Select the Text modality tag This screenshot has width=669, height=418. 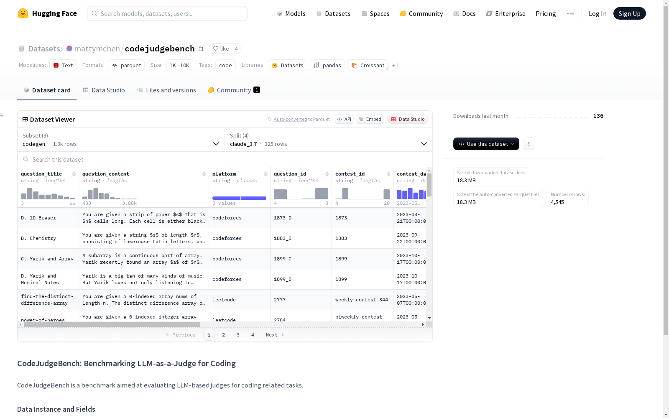(63, 65)
